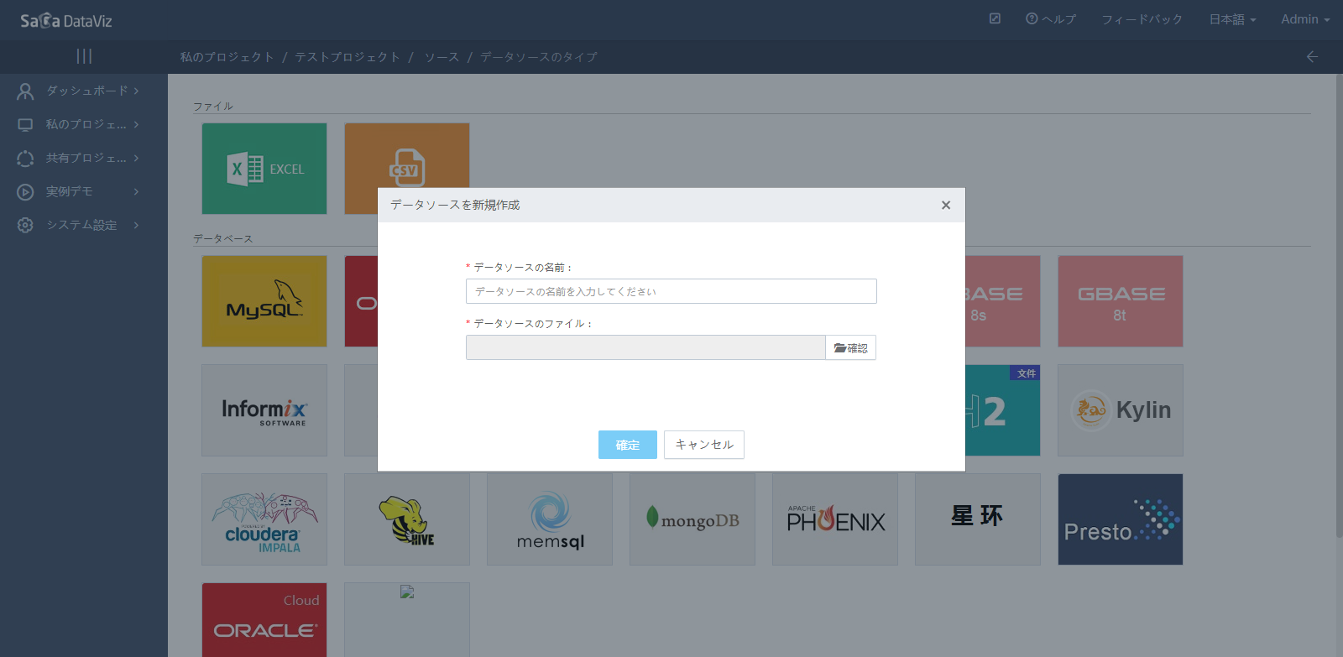Screen dimensions: 1343x657
Task: Open ヘルプ help link
Action: click(1051, 19)
